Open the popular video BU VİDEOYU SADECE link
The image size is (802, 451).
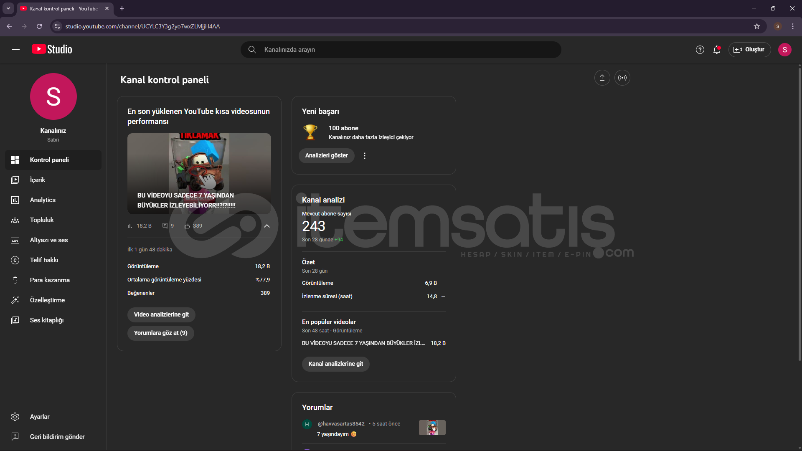[363, 343]
